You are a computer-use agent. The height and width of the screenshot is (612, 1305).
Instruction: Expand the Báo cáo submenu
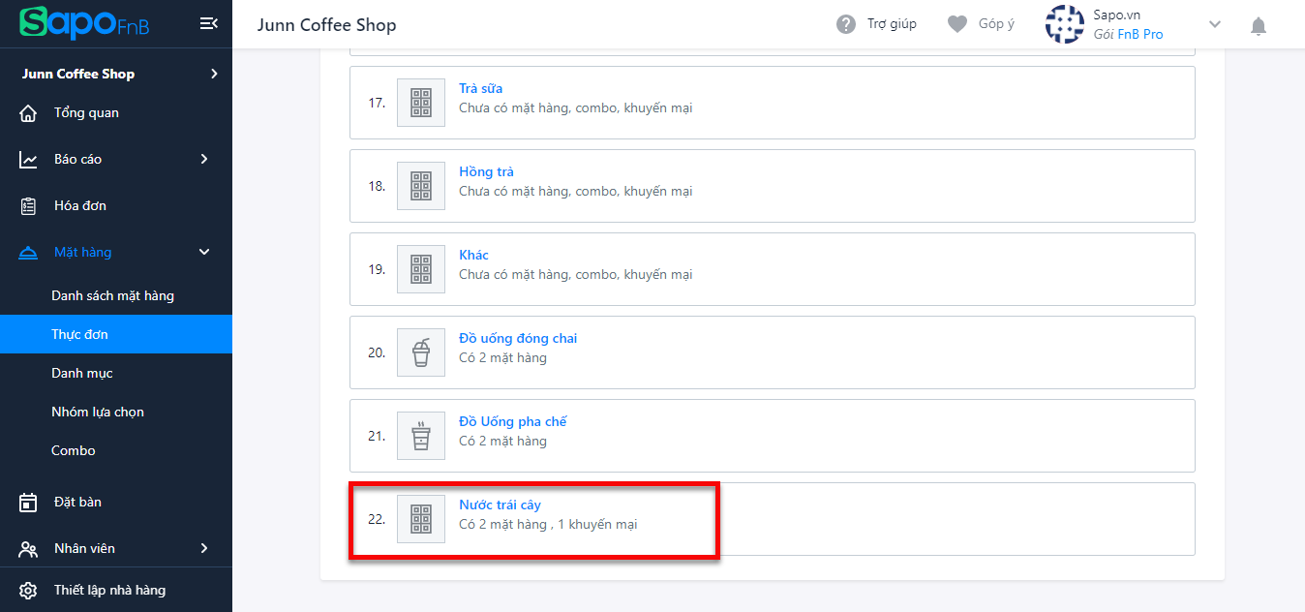(204, 159)
